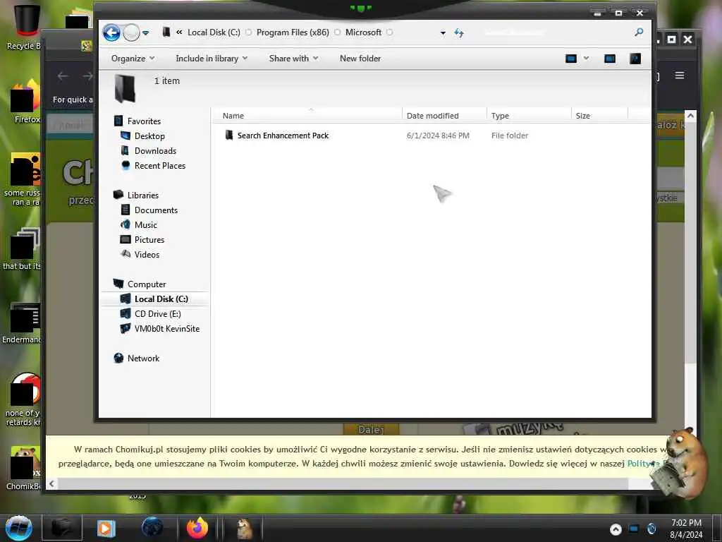The image size is (722, 542).
Task: Open Pictures library
Action: click(149, 240)
